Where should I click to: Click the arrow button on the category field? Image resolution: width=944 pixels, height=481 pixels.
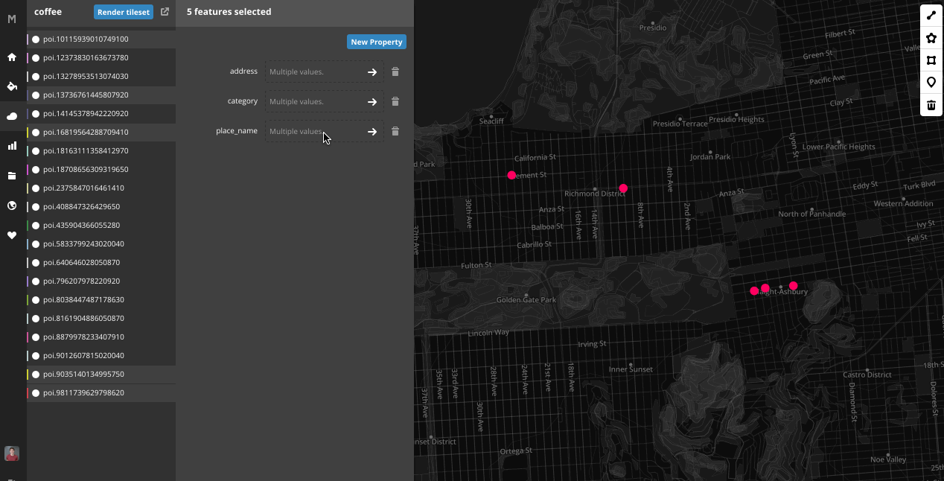pyautogui.click(x=372, y=101)
